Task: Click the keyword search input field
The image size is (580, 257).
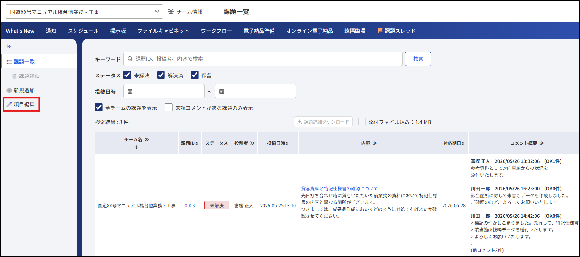Action: (x=263, y=59)
